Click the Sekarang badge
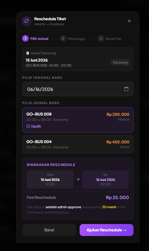This screenshot has width=149, height=251. [x=120, y=62]
